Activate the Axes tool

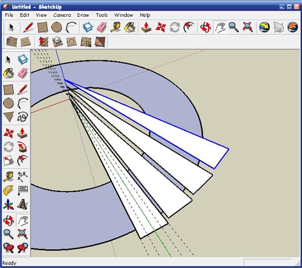tap(9, 204)
